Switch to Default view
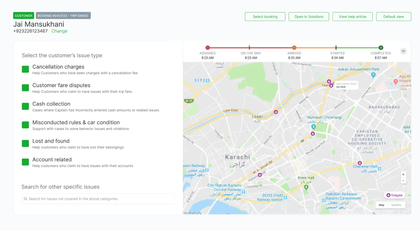Screen dimensions: 420x231 click(393, 17)
